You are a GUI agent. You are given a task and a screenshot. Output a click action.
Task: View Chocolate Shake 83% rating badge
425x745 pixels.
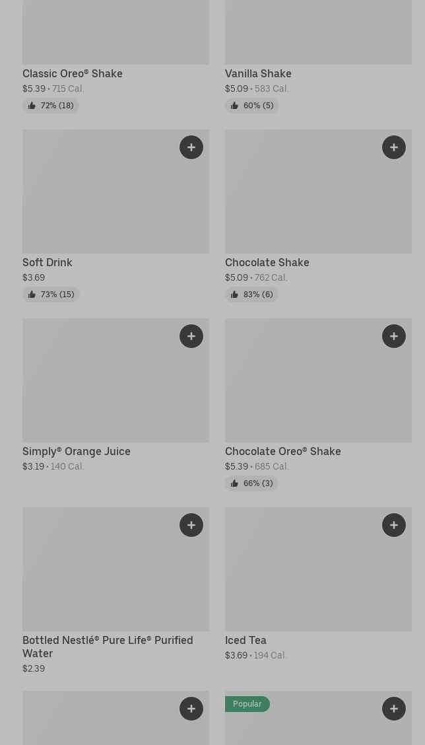pos(251,295)
